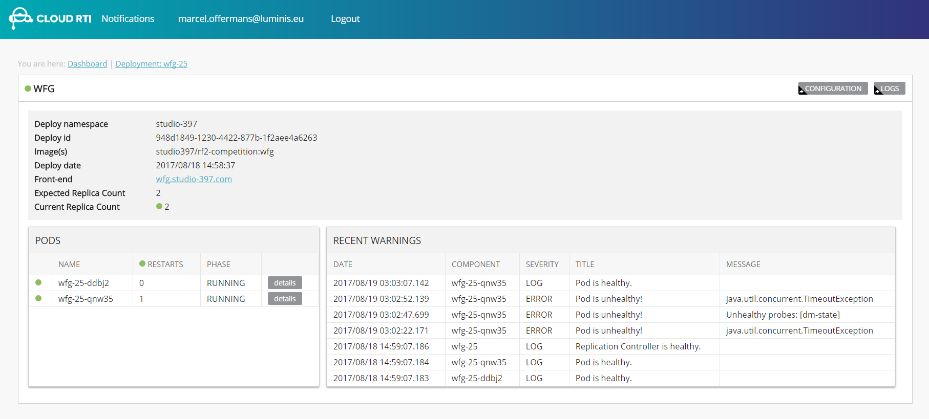Open Deployment: wfg-25 breadcrumb link

[152, 63]
